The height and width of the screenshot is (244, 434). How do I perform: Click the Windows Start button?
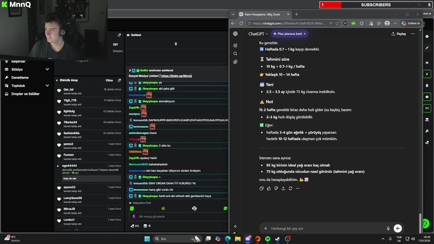coord(147,239)
